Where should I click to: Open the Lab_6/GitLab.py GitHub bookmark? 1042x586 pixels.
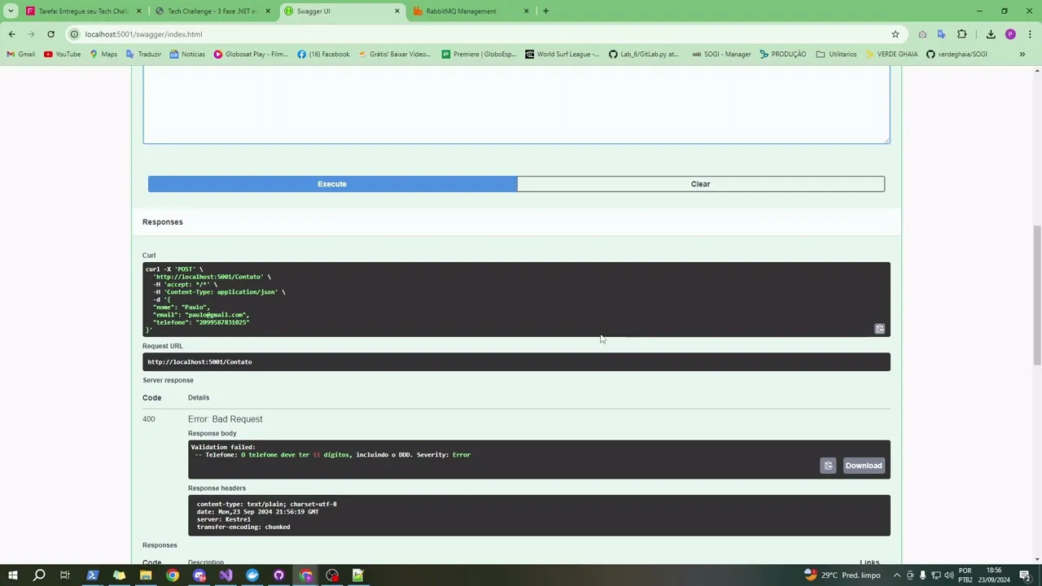pyautogui.click(x=644, y=55)
